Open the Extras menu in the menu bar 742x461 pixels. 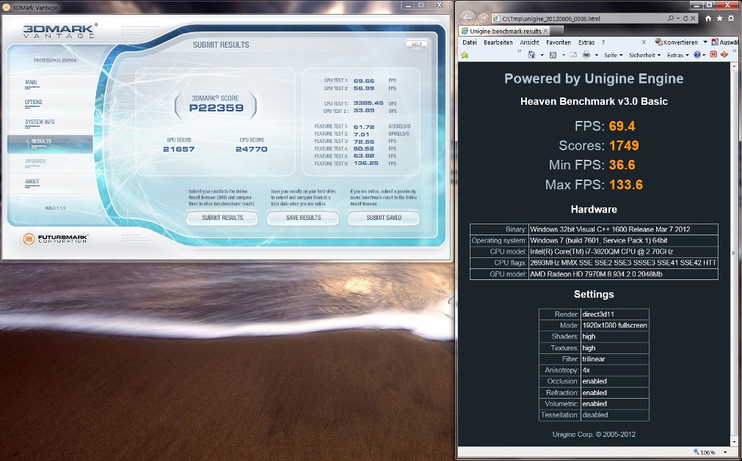click(x=586, y=43)
